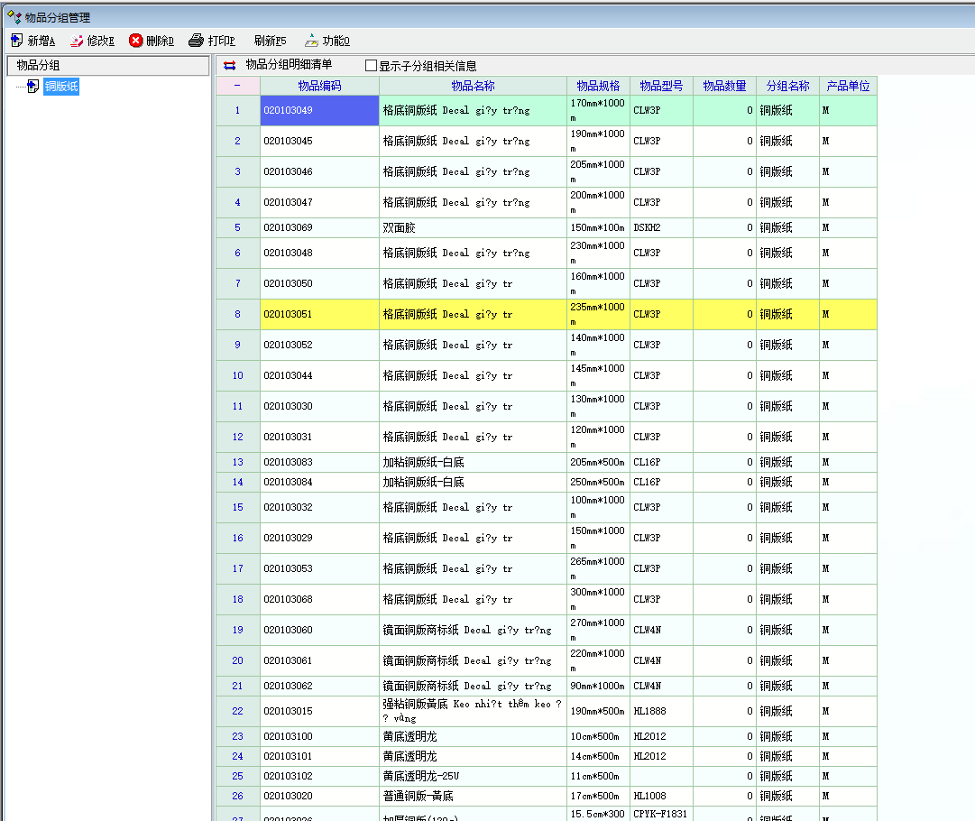Click the 物品分组 panel header
This screenshot has width=975, height=821.
[108, 65]
